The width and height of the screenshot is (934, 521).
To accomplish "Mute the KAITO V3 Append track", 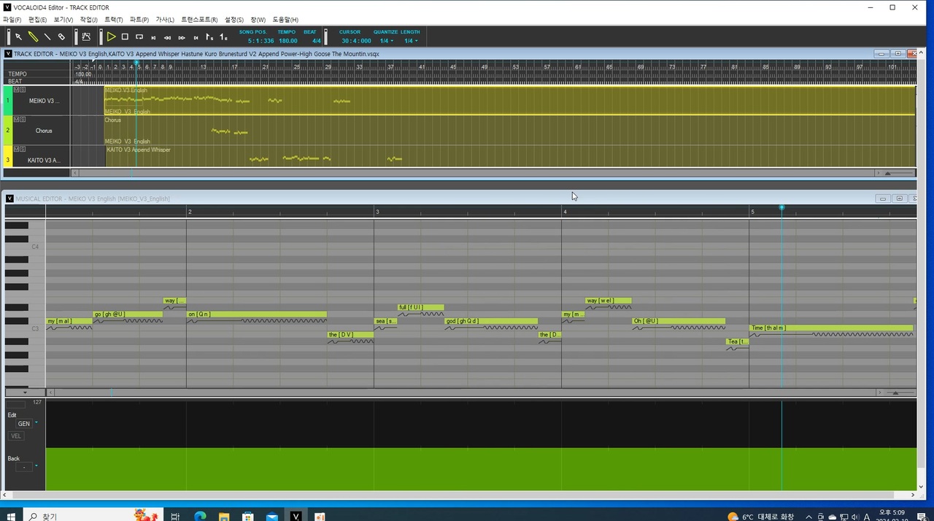I will [x=16, y=149].
